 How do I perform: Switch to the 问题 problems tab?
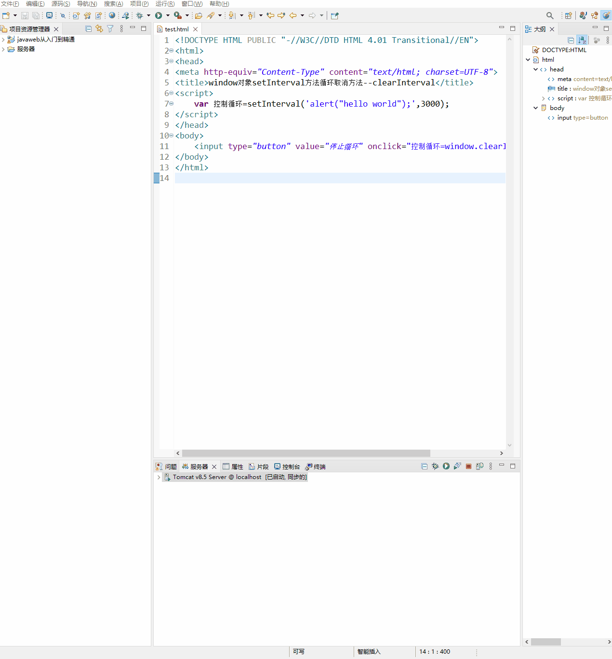(166, 467)
